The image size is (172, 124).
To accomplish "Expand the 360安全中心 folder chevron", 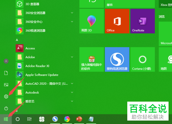I will click(72, 22).
